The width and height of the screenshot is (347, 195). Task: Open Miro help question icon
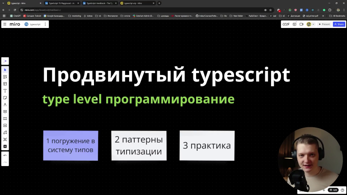pos(342,190)
